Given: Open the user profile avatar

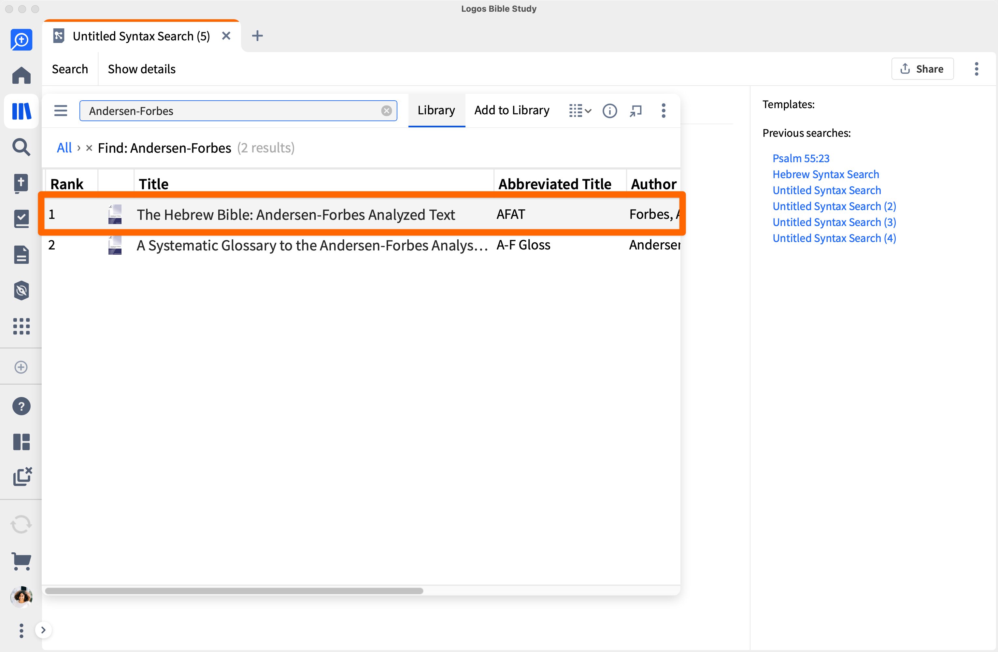Looking at the screenshot, I should coord(21,597).
